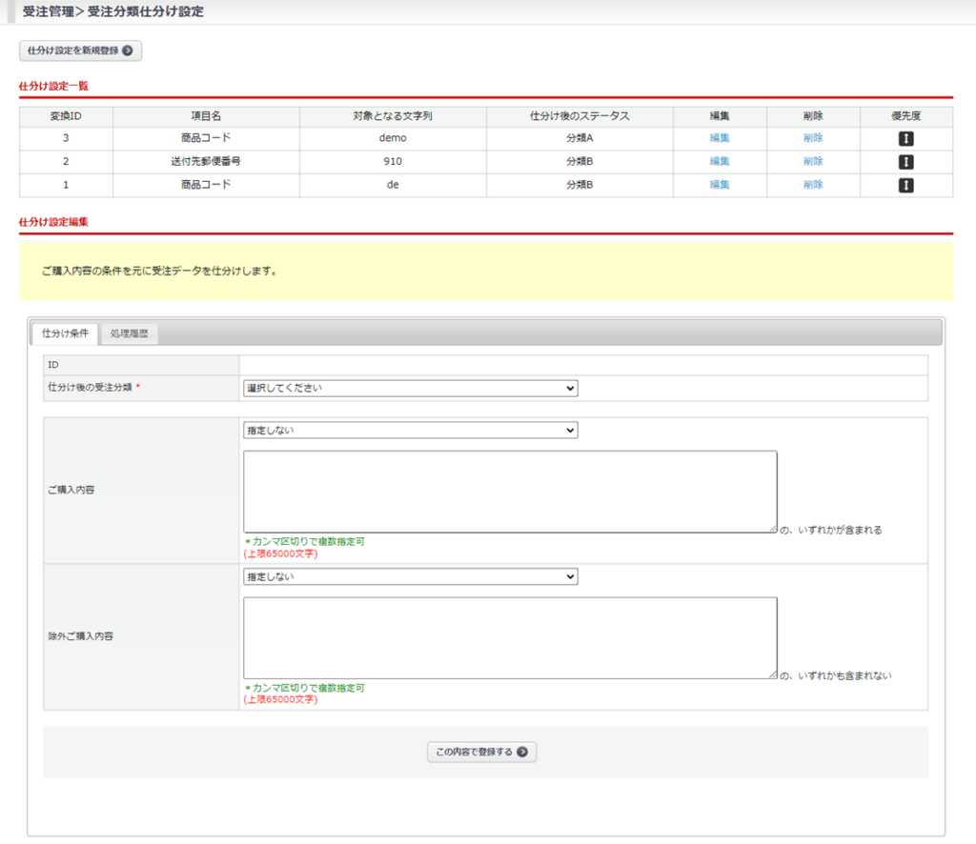Focus the 除外ご購入内容 text area

tap(510, 638)
